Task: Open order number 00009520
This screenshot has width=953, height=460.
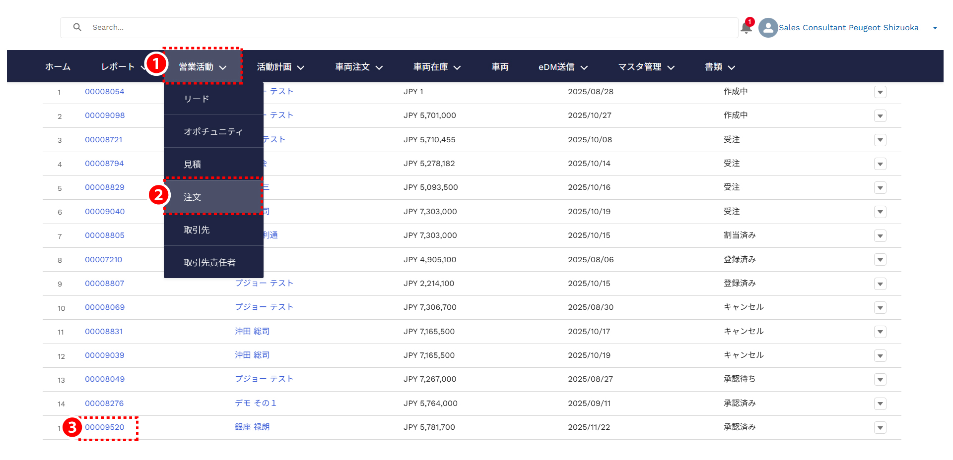Action: coord(105,427)
